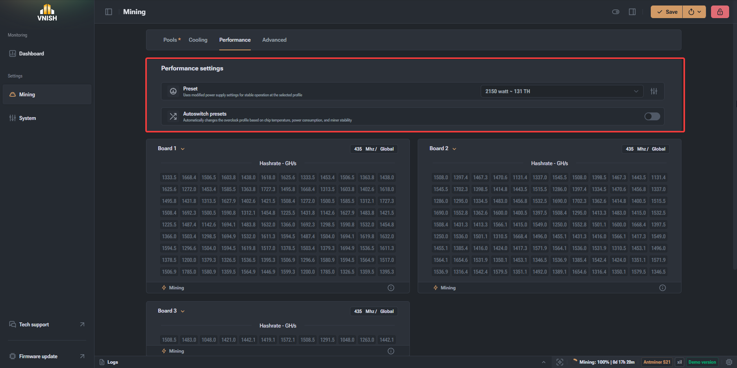Open the Preset dropdown 2150 watt ~ 131 TH
This screenshot has height=368, width=737.
[562, 91]
